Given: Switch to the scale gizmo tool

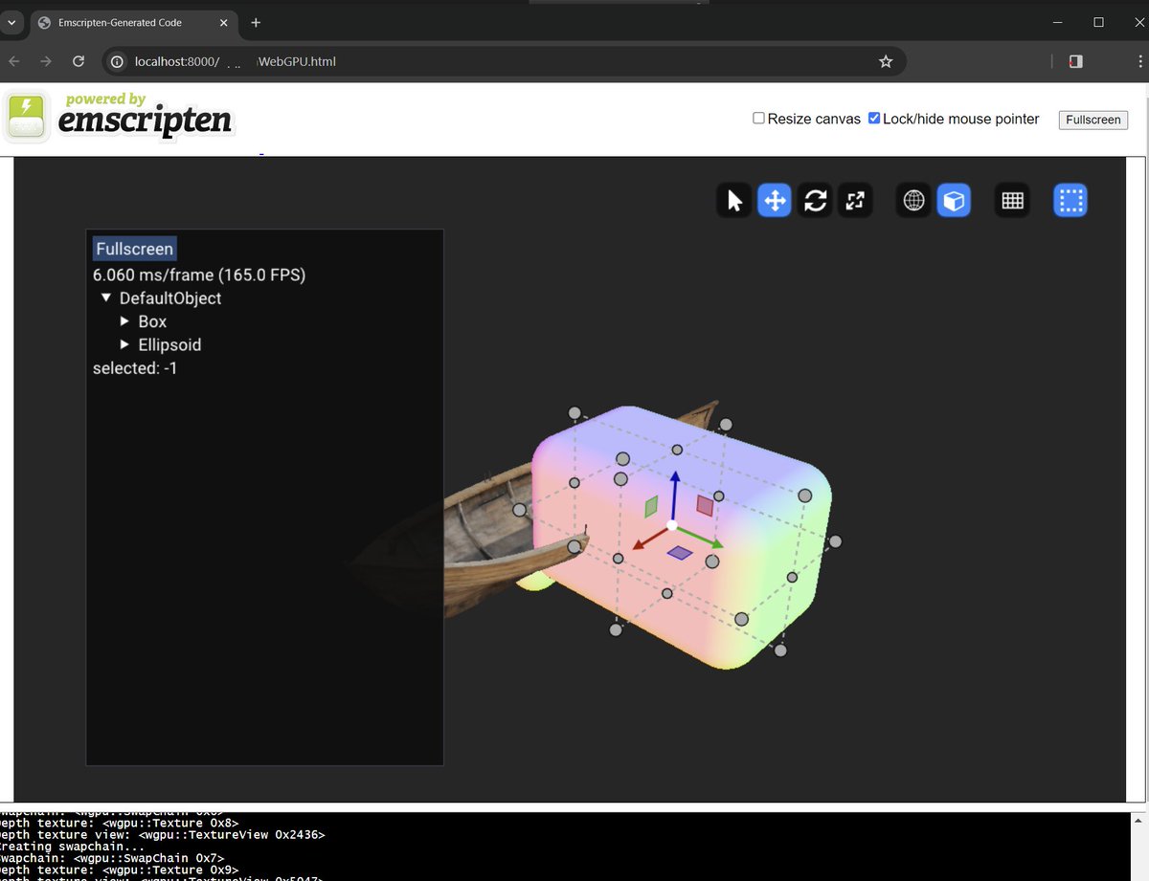Looking at the screenshot, I should click(855, 201).
